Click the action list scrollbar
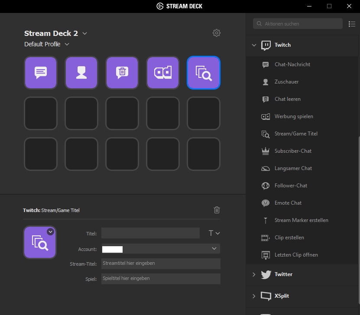The height and width of the screenshot is (315, 360). point(359,221)
